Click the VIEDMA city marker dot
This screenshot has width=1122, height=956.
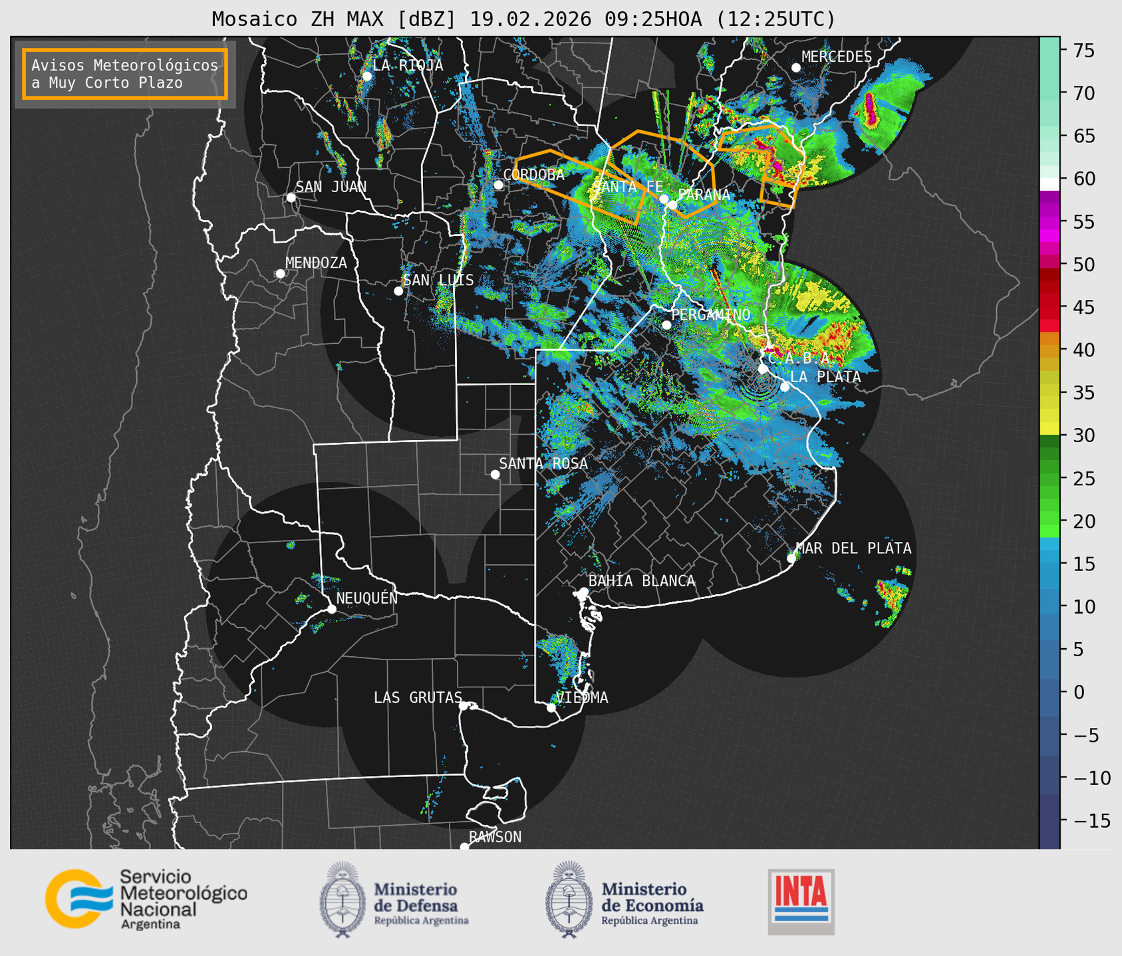click(551, 708)
